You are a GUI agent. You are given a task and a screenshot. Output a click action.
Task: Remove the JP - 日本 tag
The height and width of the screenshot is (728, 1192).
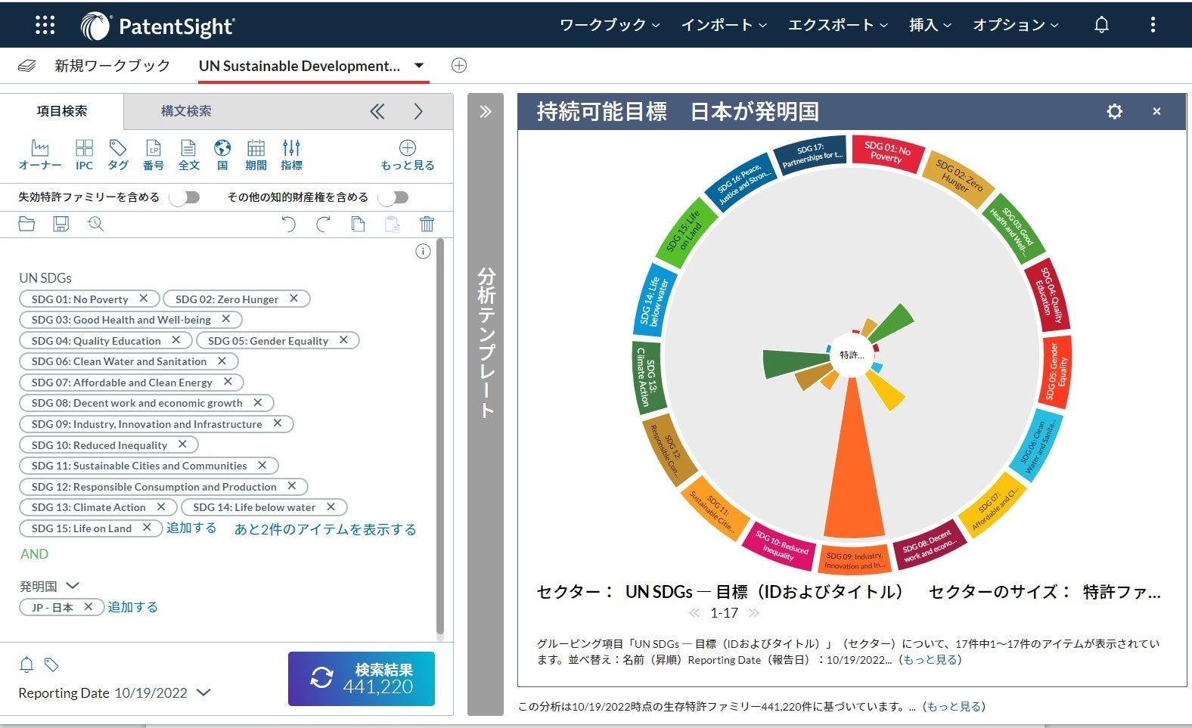[88, 606]
